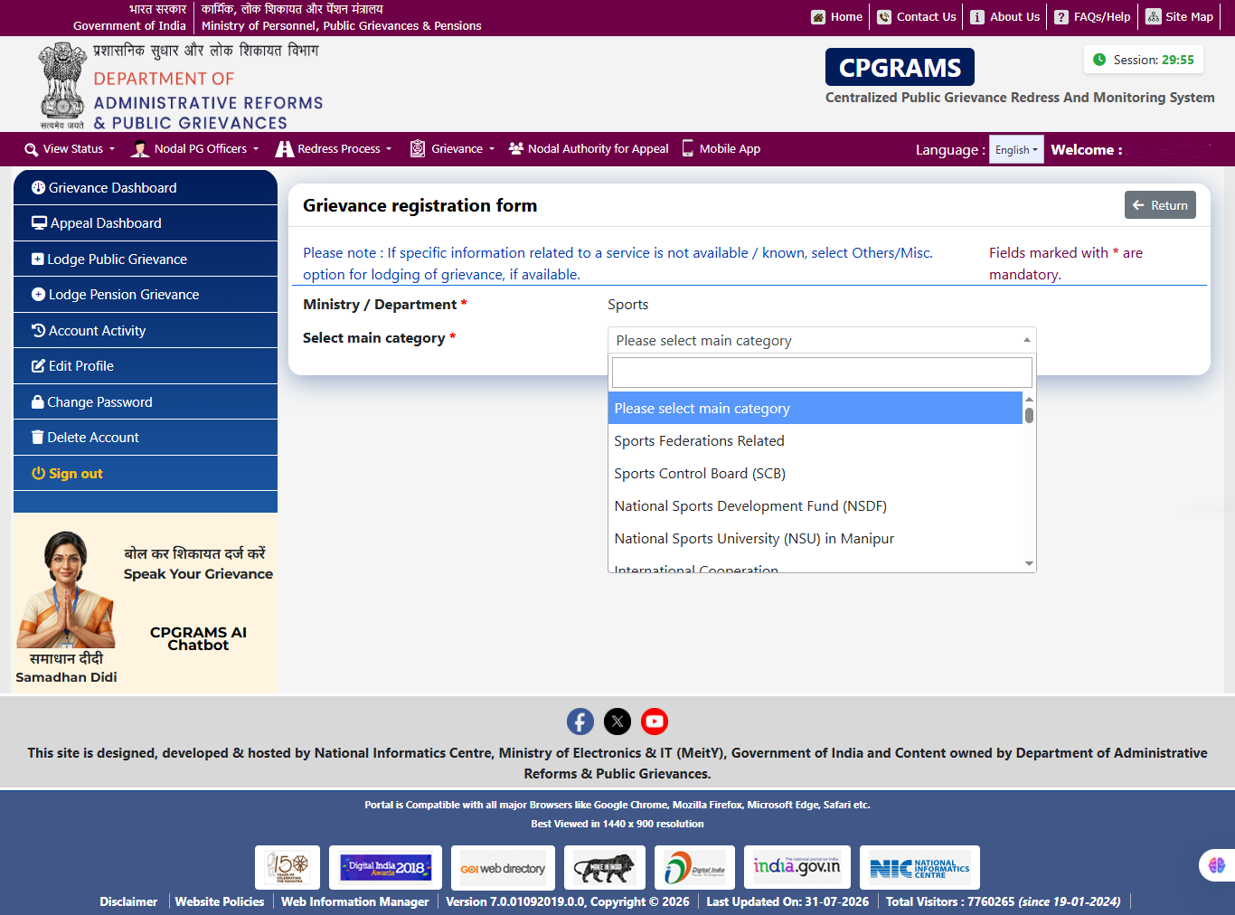Click the Home icon in top bar
Screen dimensions: 1235x915
pyautogui.click(x=818, y=17)
